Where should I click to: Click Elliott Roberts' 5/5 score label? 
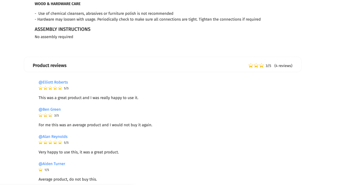pyautogui.click(x=66, y=88)
